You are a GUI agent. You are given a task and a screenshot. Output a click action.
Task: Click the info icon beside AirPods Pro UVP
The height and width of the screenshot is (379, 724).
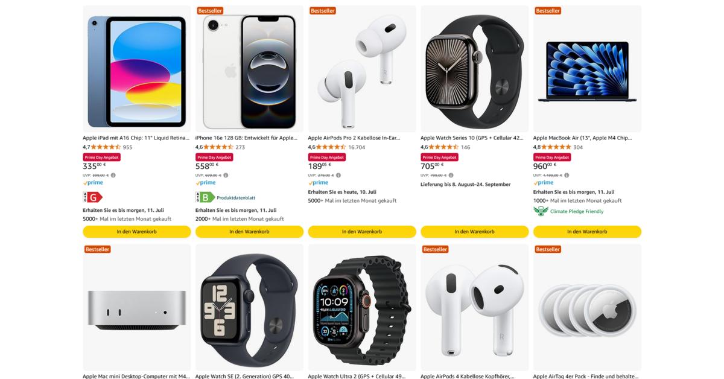(x=338, y=175)
